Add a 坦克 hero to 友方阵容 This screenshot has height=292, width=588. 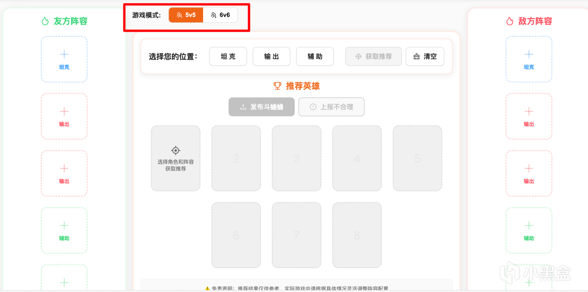[x=64, y=60]
